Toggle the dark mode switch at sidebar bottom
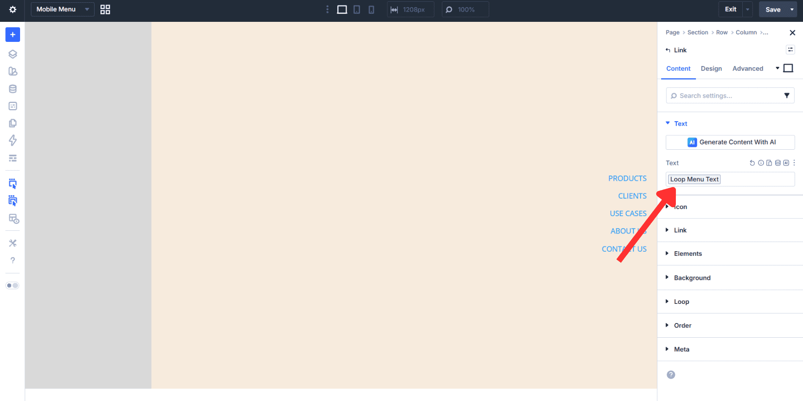Screen dimensions: 803x401 [12, 286]
